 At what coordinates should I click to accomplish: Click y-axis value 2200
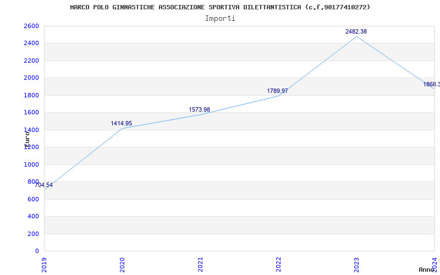pos(31,61)
